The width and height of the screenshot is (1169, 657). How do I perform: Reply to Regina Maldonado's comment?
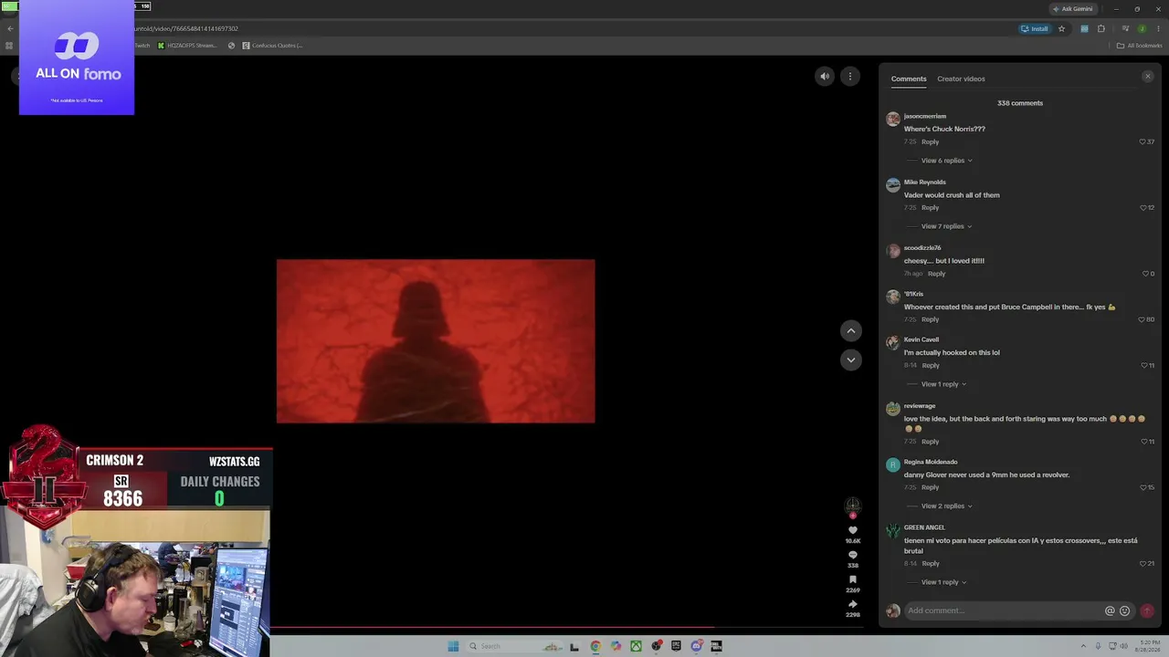[930, 487]
